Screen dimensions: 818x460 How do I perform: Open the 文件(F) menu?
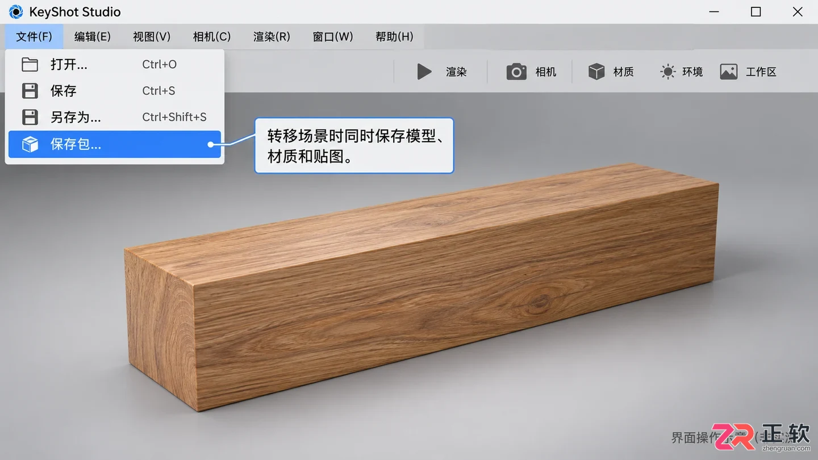(x=34, y=37)
